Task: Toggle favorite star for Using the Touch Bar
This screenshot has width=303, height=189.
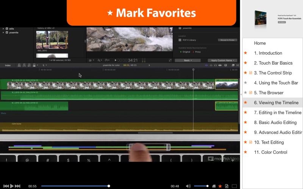Action: tap(245, 82)
